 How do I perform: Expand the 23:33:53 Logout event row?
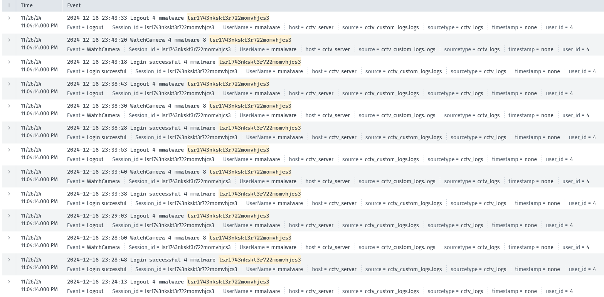click(9, 150)
